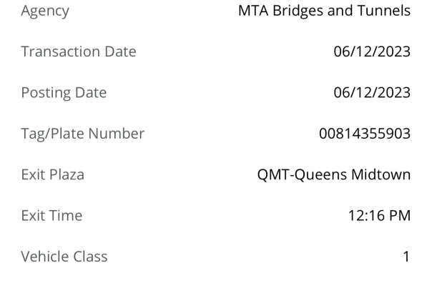Select the vehicle class value 1

click(406, 255)
